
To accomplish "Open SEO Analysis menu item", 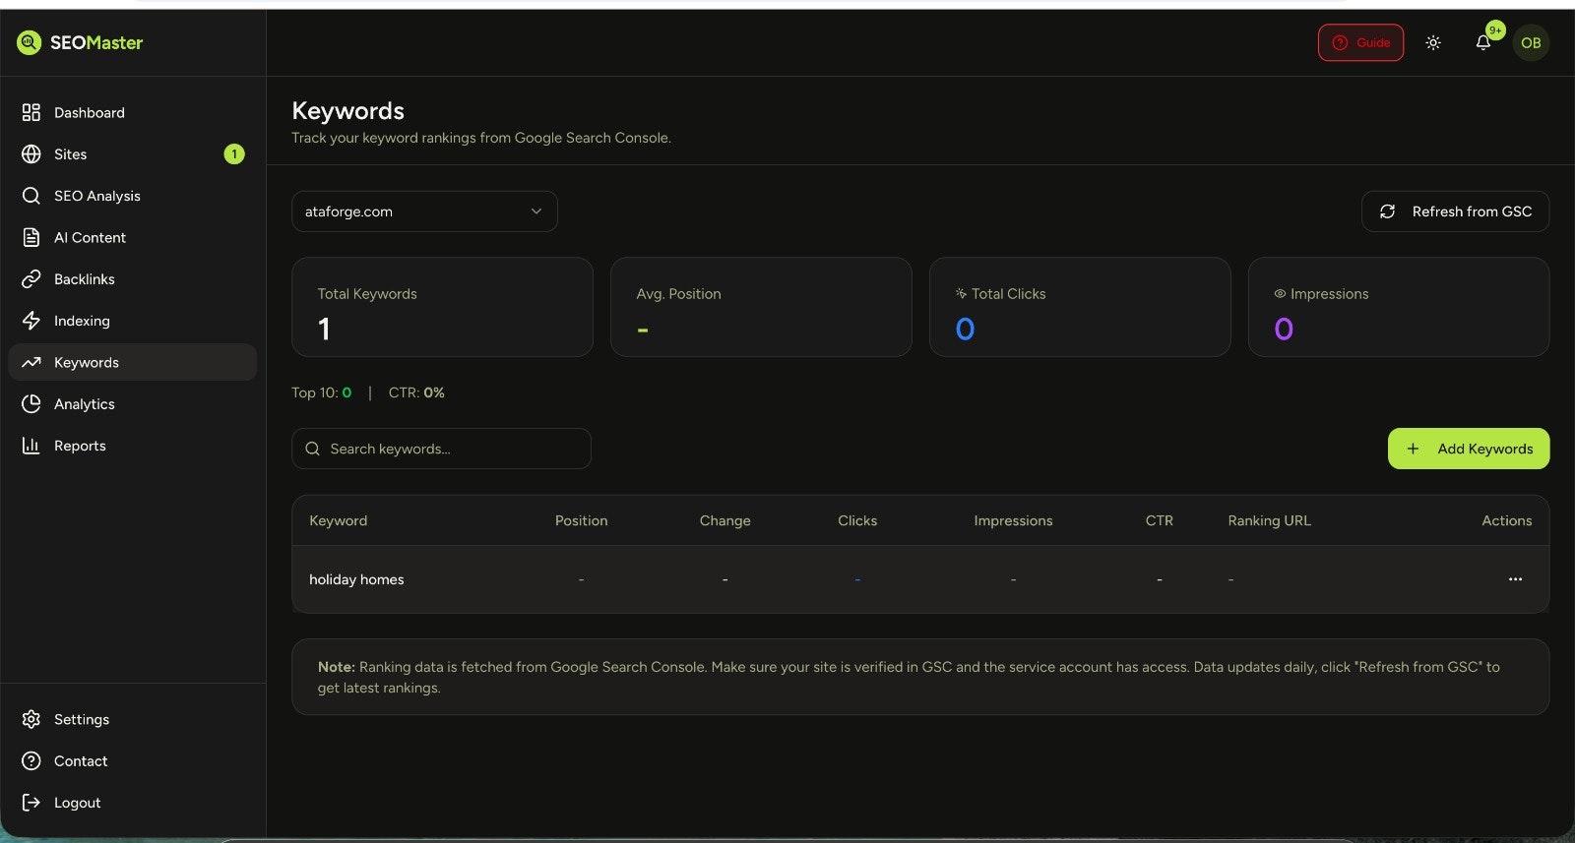I will [x=133, y=196].
